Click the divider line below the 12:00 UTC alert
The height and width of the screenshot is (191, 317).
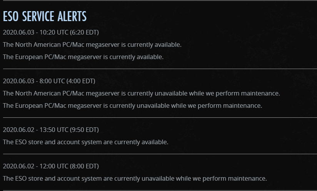click(158, 190)
